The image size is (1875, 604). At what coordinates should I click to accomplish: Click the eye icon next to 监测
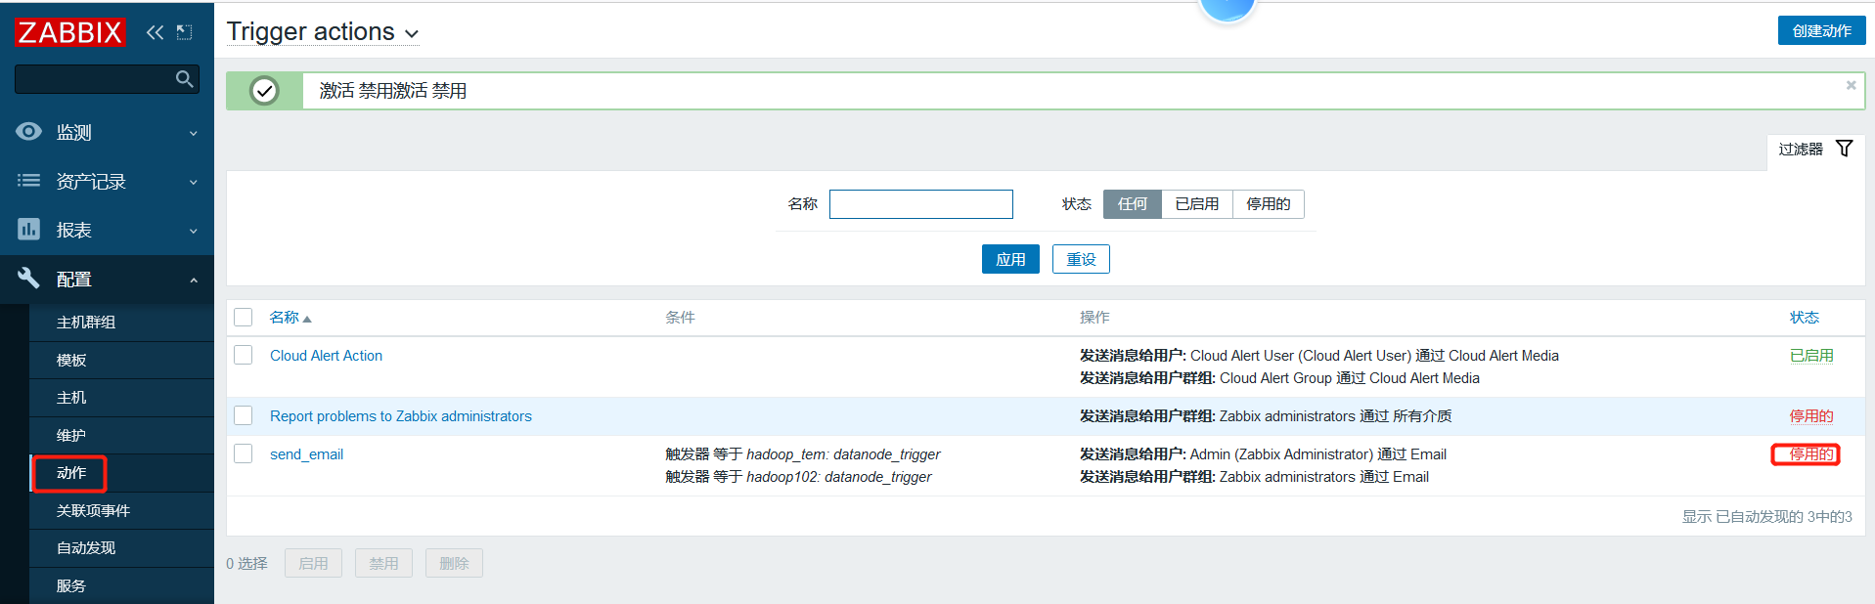click(x=29, y=131)
